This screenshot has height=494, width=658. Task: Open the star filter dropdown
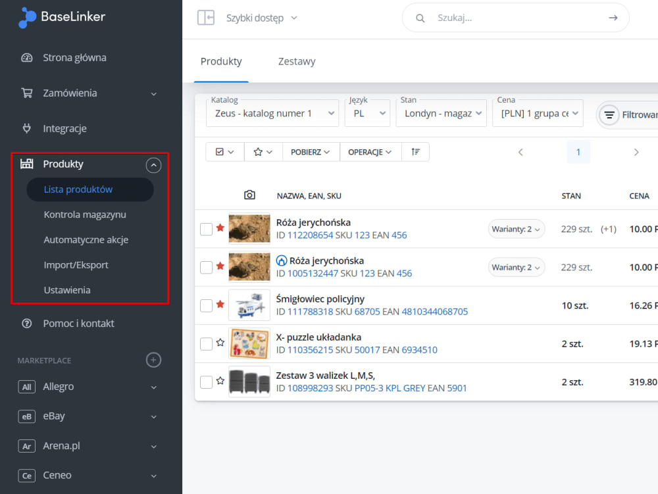(x=263, y=152)
